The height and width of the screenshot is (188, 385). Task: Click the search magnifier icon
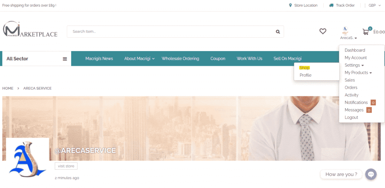click(x=278, y=32)
